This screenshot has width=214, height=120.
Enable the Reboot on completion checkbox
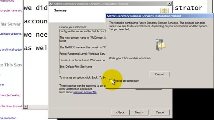(110, 81)
